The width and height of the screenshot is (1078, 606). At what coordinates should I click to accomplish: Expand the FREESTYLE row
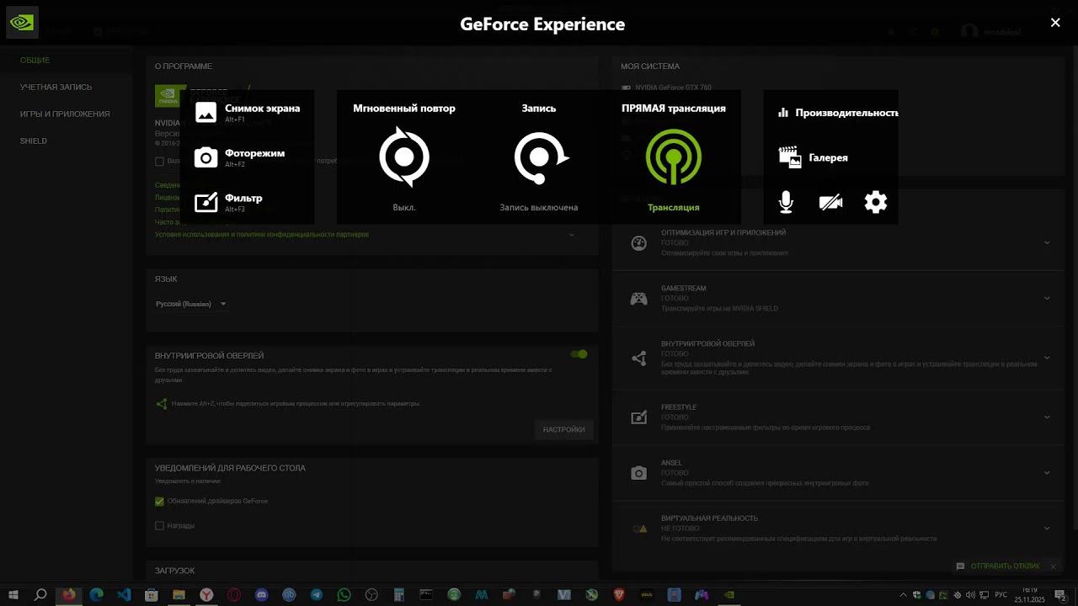1047,417
